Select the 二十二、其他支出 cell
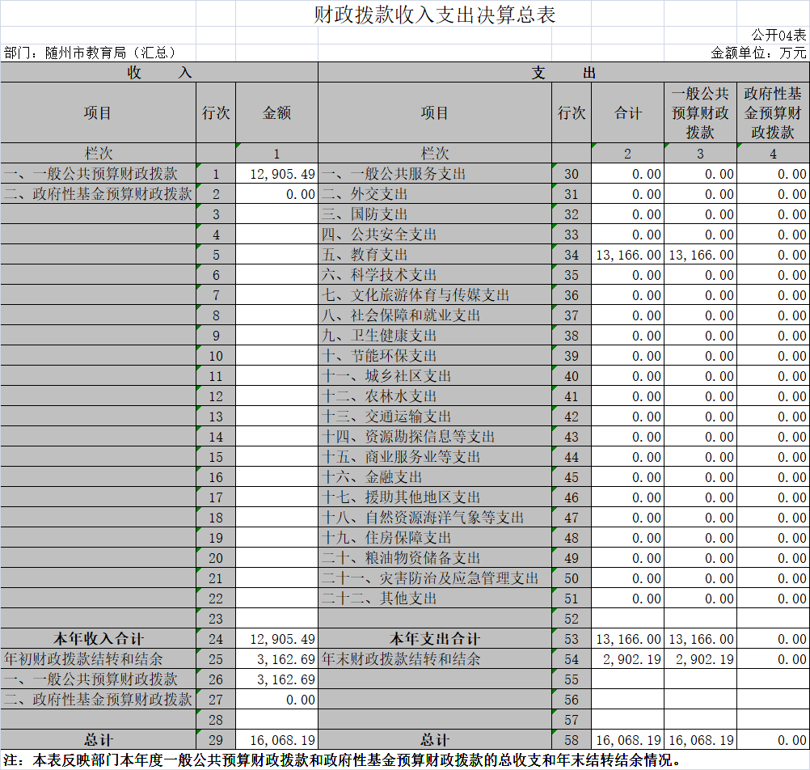This screenshot has height=770, width=810. pos(434,599)
